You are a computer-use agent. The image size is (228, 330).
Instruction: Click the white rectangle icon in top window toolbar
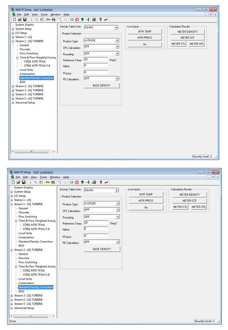pos(72,19)
